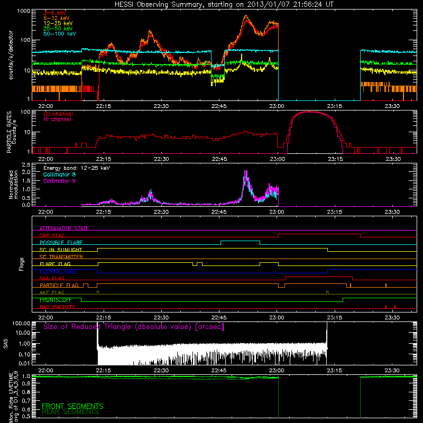Click the 22:45 tick label under counts plot
The height and width of the screenshot is (423, 423).
click(x=219, y=106)
